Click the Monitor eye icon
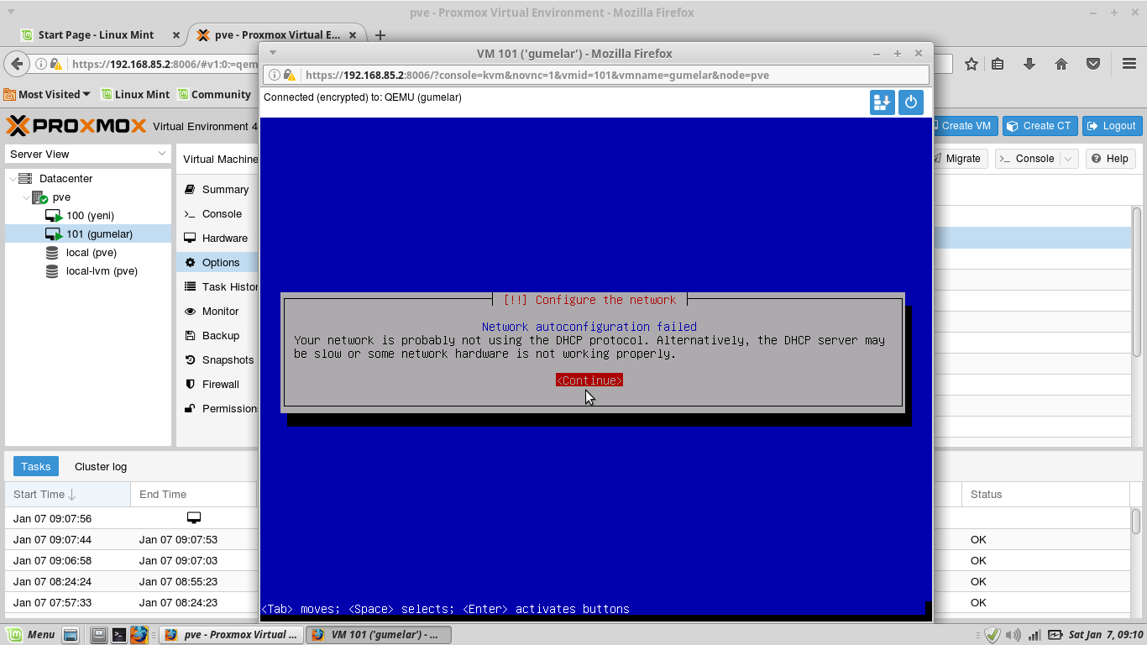This screenshot has width=1147, height=645. pos(191,312)
